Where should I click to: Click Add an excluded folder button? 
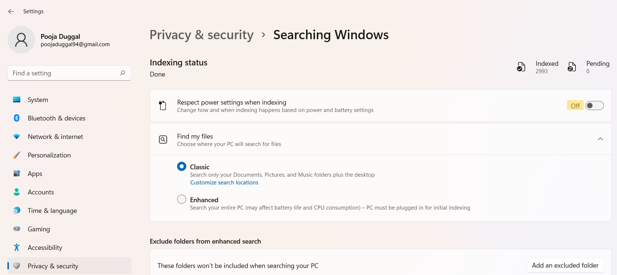[565, 265]
